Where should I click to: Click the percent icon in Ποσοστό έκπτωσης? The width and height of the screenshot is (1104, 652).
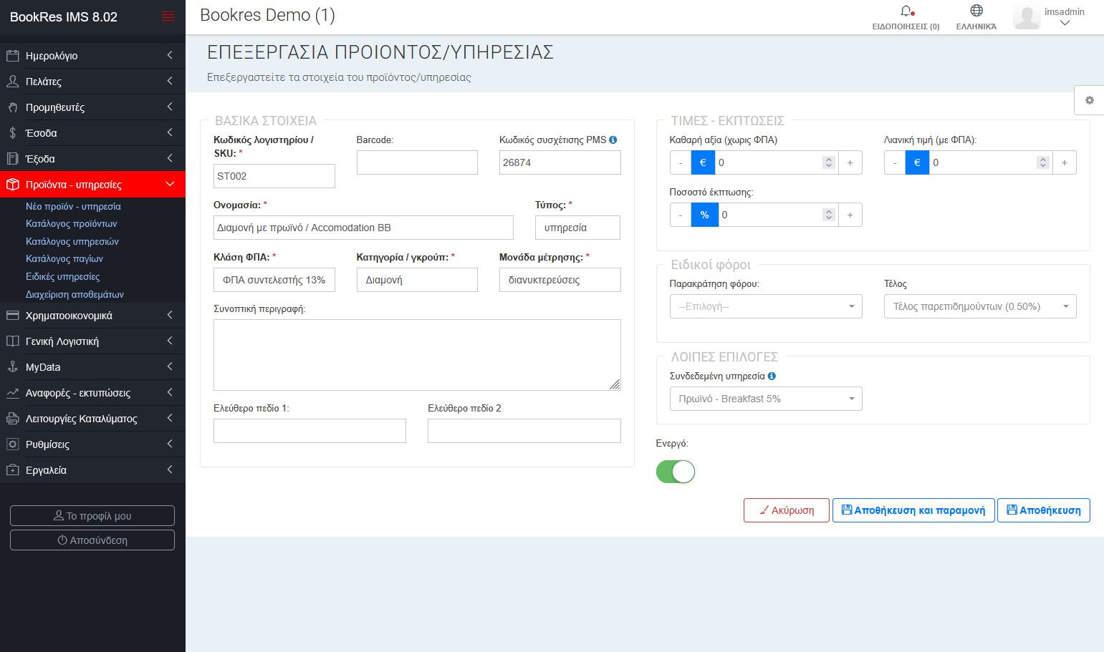[x=704, y=215]
